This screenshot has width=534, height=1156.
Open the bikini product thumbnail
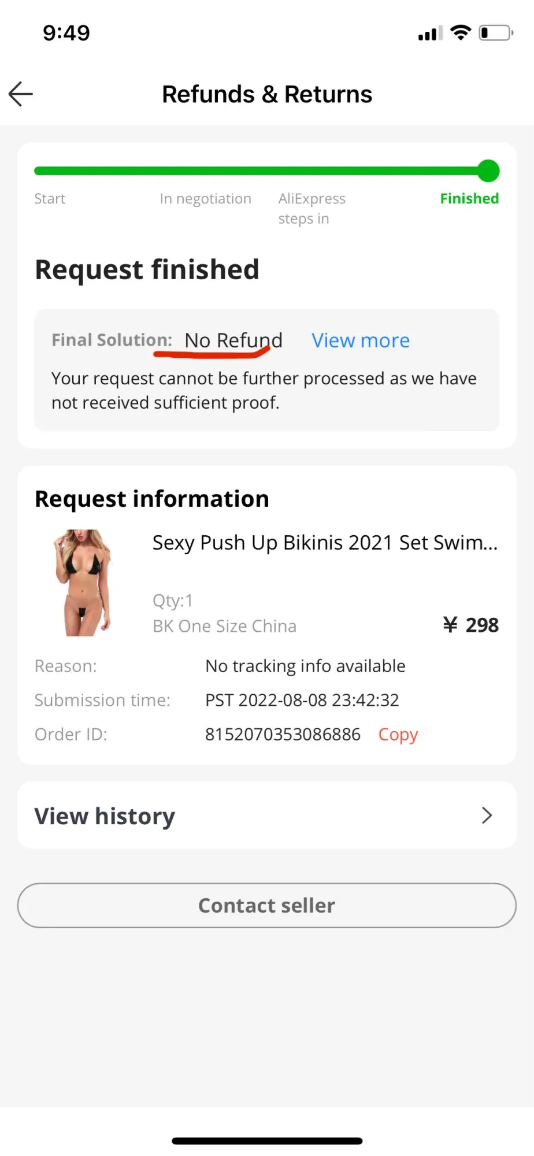(x=81, y=583)
